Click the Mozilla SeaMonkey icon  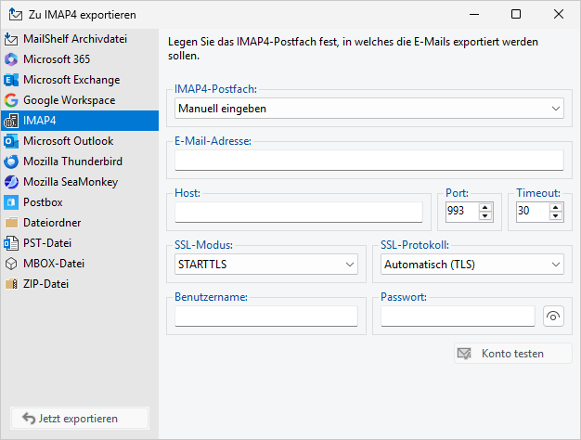[11, 182]
